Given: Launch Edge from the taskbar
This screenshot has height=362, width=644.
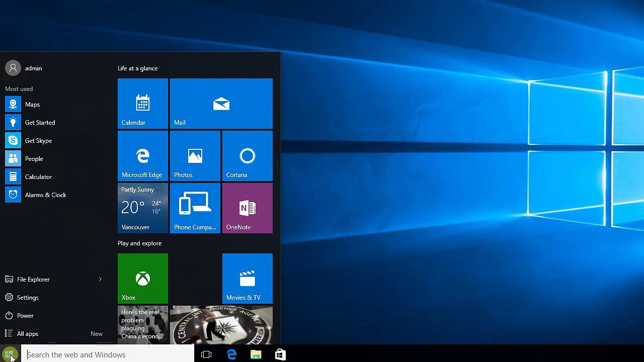Looking at the screenshot, I should click(231, 354).
